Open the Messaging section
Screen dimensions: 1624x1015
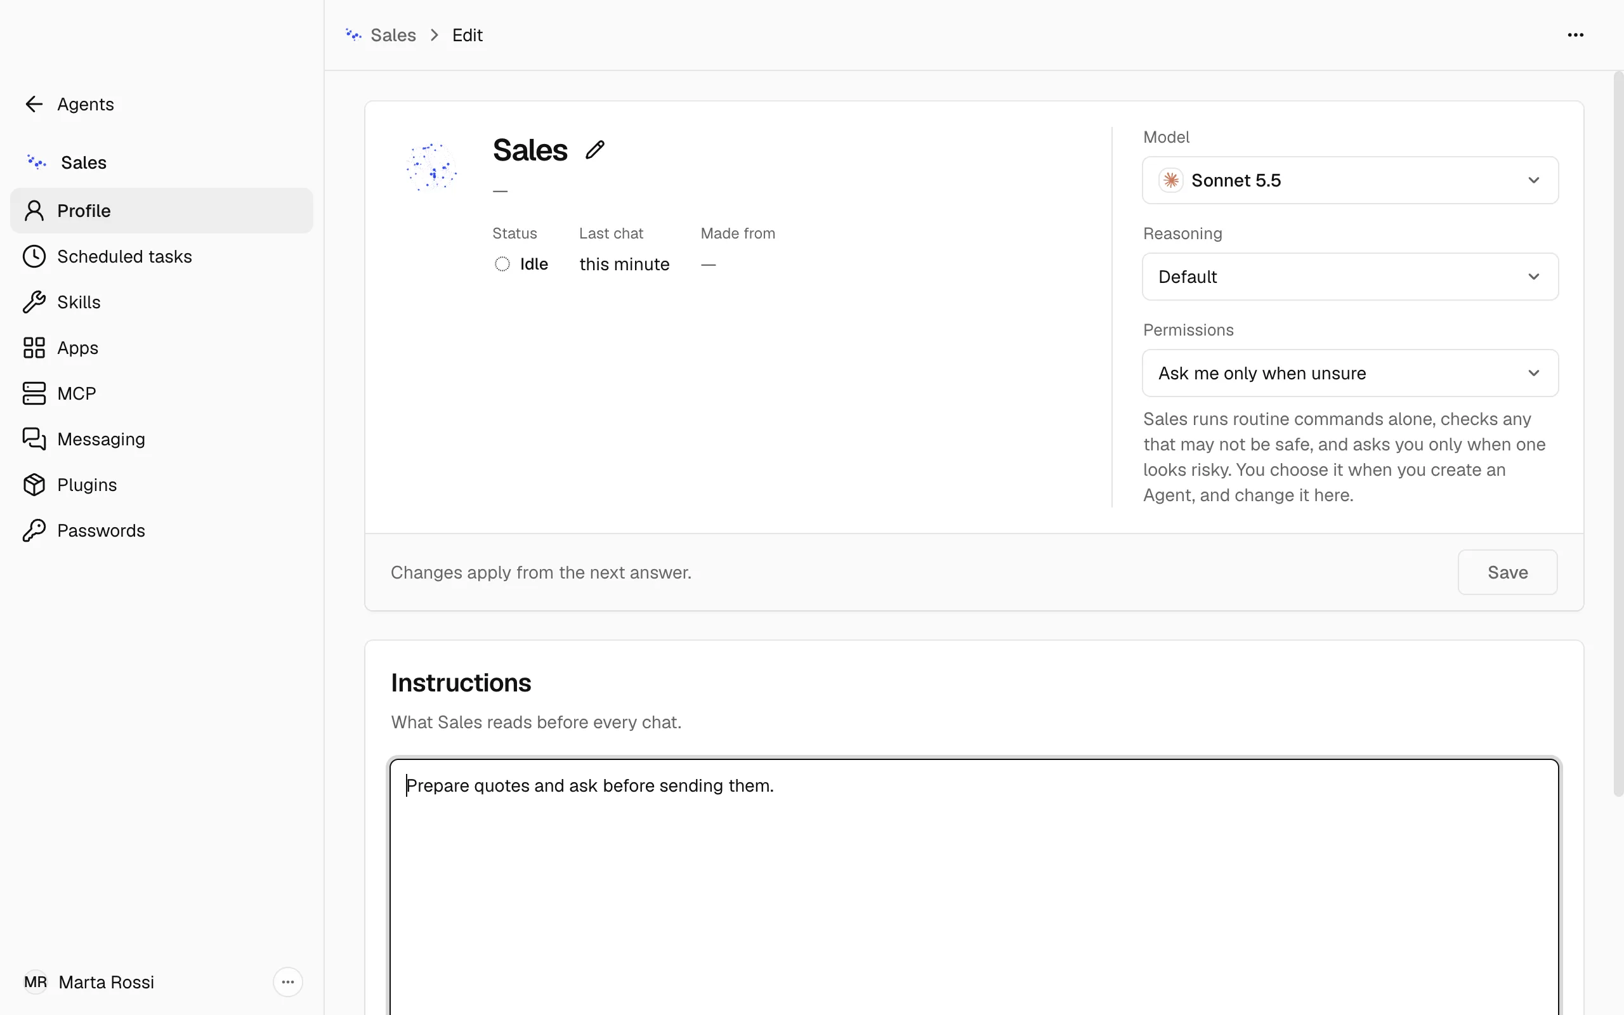[162, 439]
